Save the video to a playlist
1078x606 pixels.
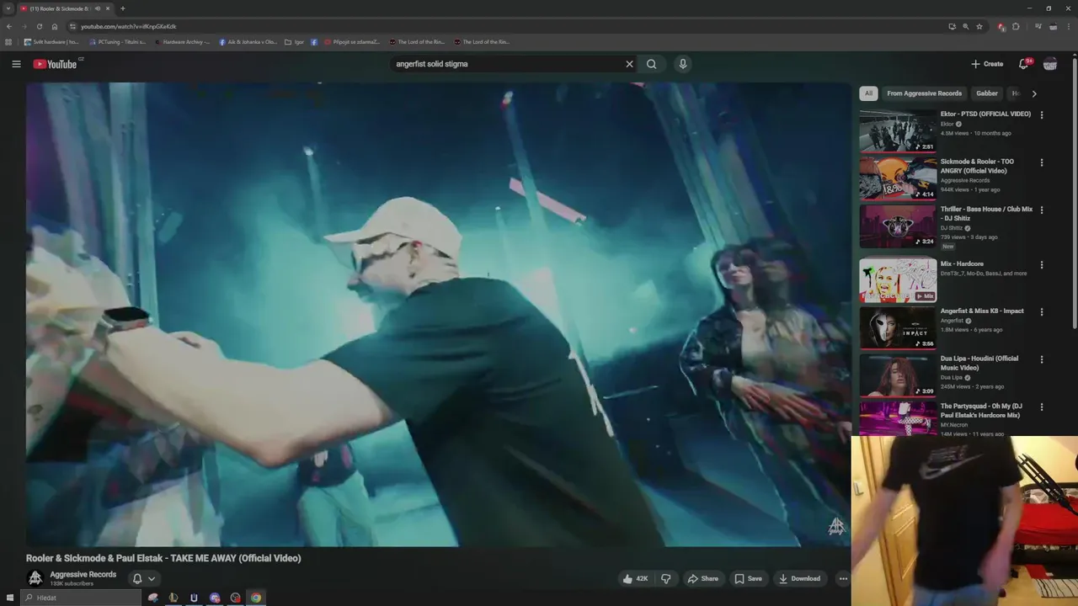748,578
